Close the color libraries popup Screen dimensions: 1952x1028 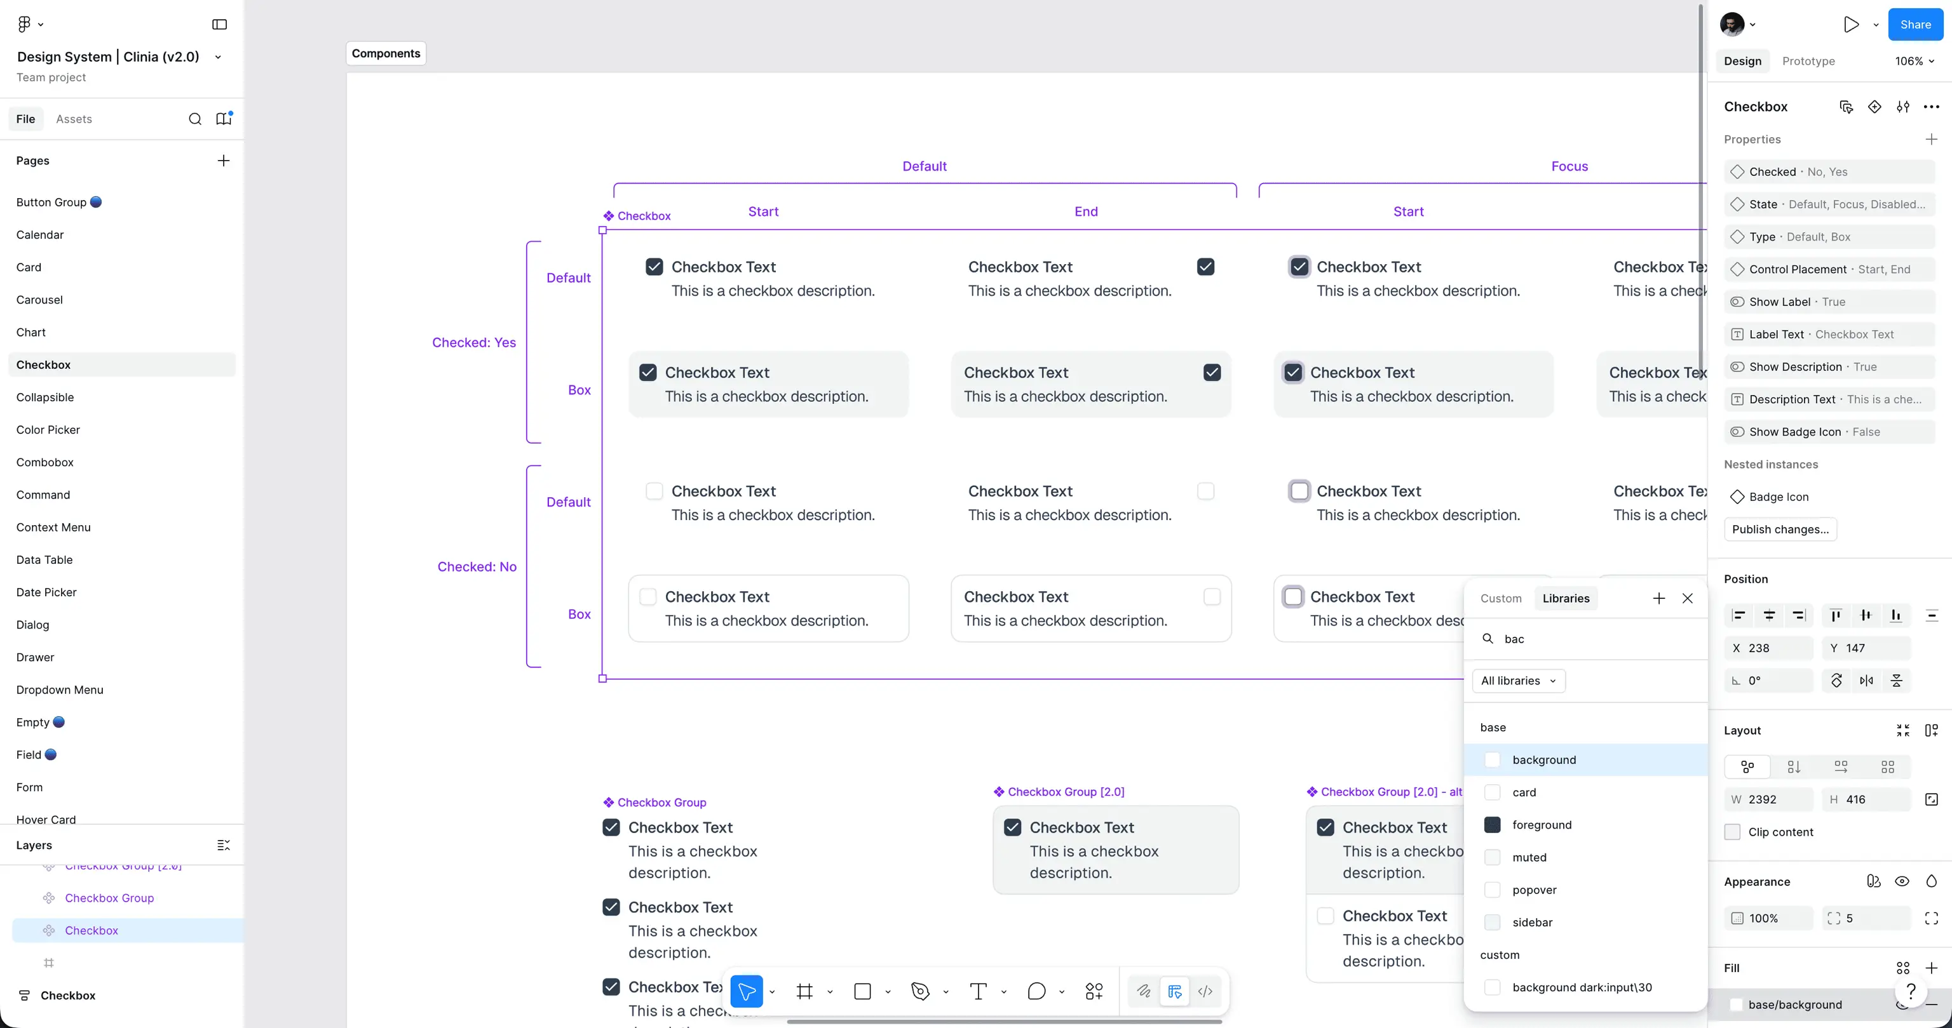click(1688, 598)
